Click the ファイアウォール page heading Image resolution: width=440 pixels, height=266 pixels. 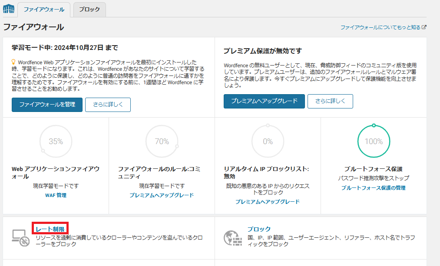[x=34, y=27]
